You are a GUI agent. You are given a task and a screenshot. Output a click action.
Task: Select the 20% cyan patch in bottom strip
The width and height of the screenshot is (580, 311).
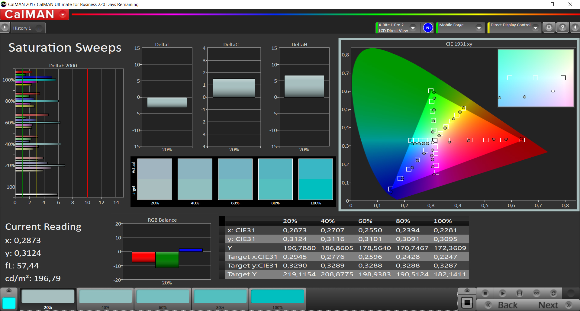coord(48,299)
